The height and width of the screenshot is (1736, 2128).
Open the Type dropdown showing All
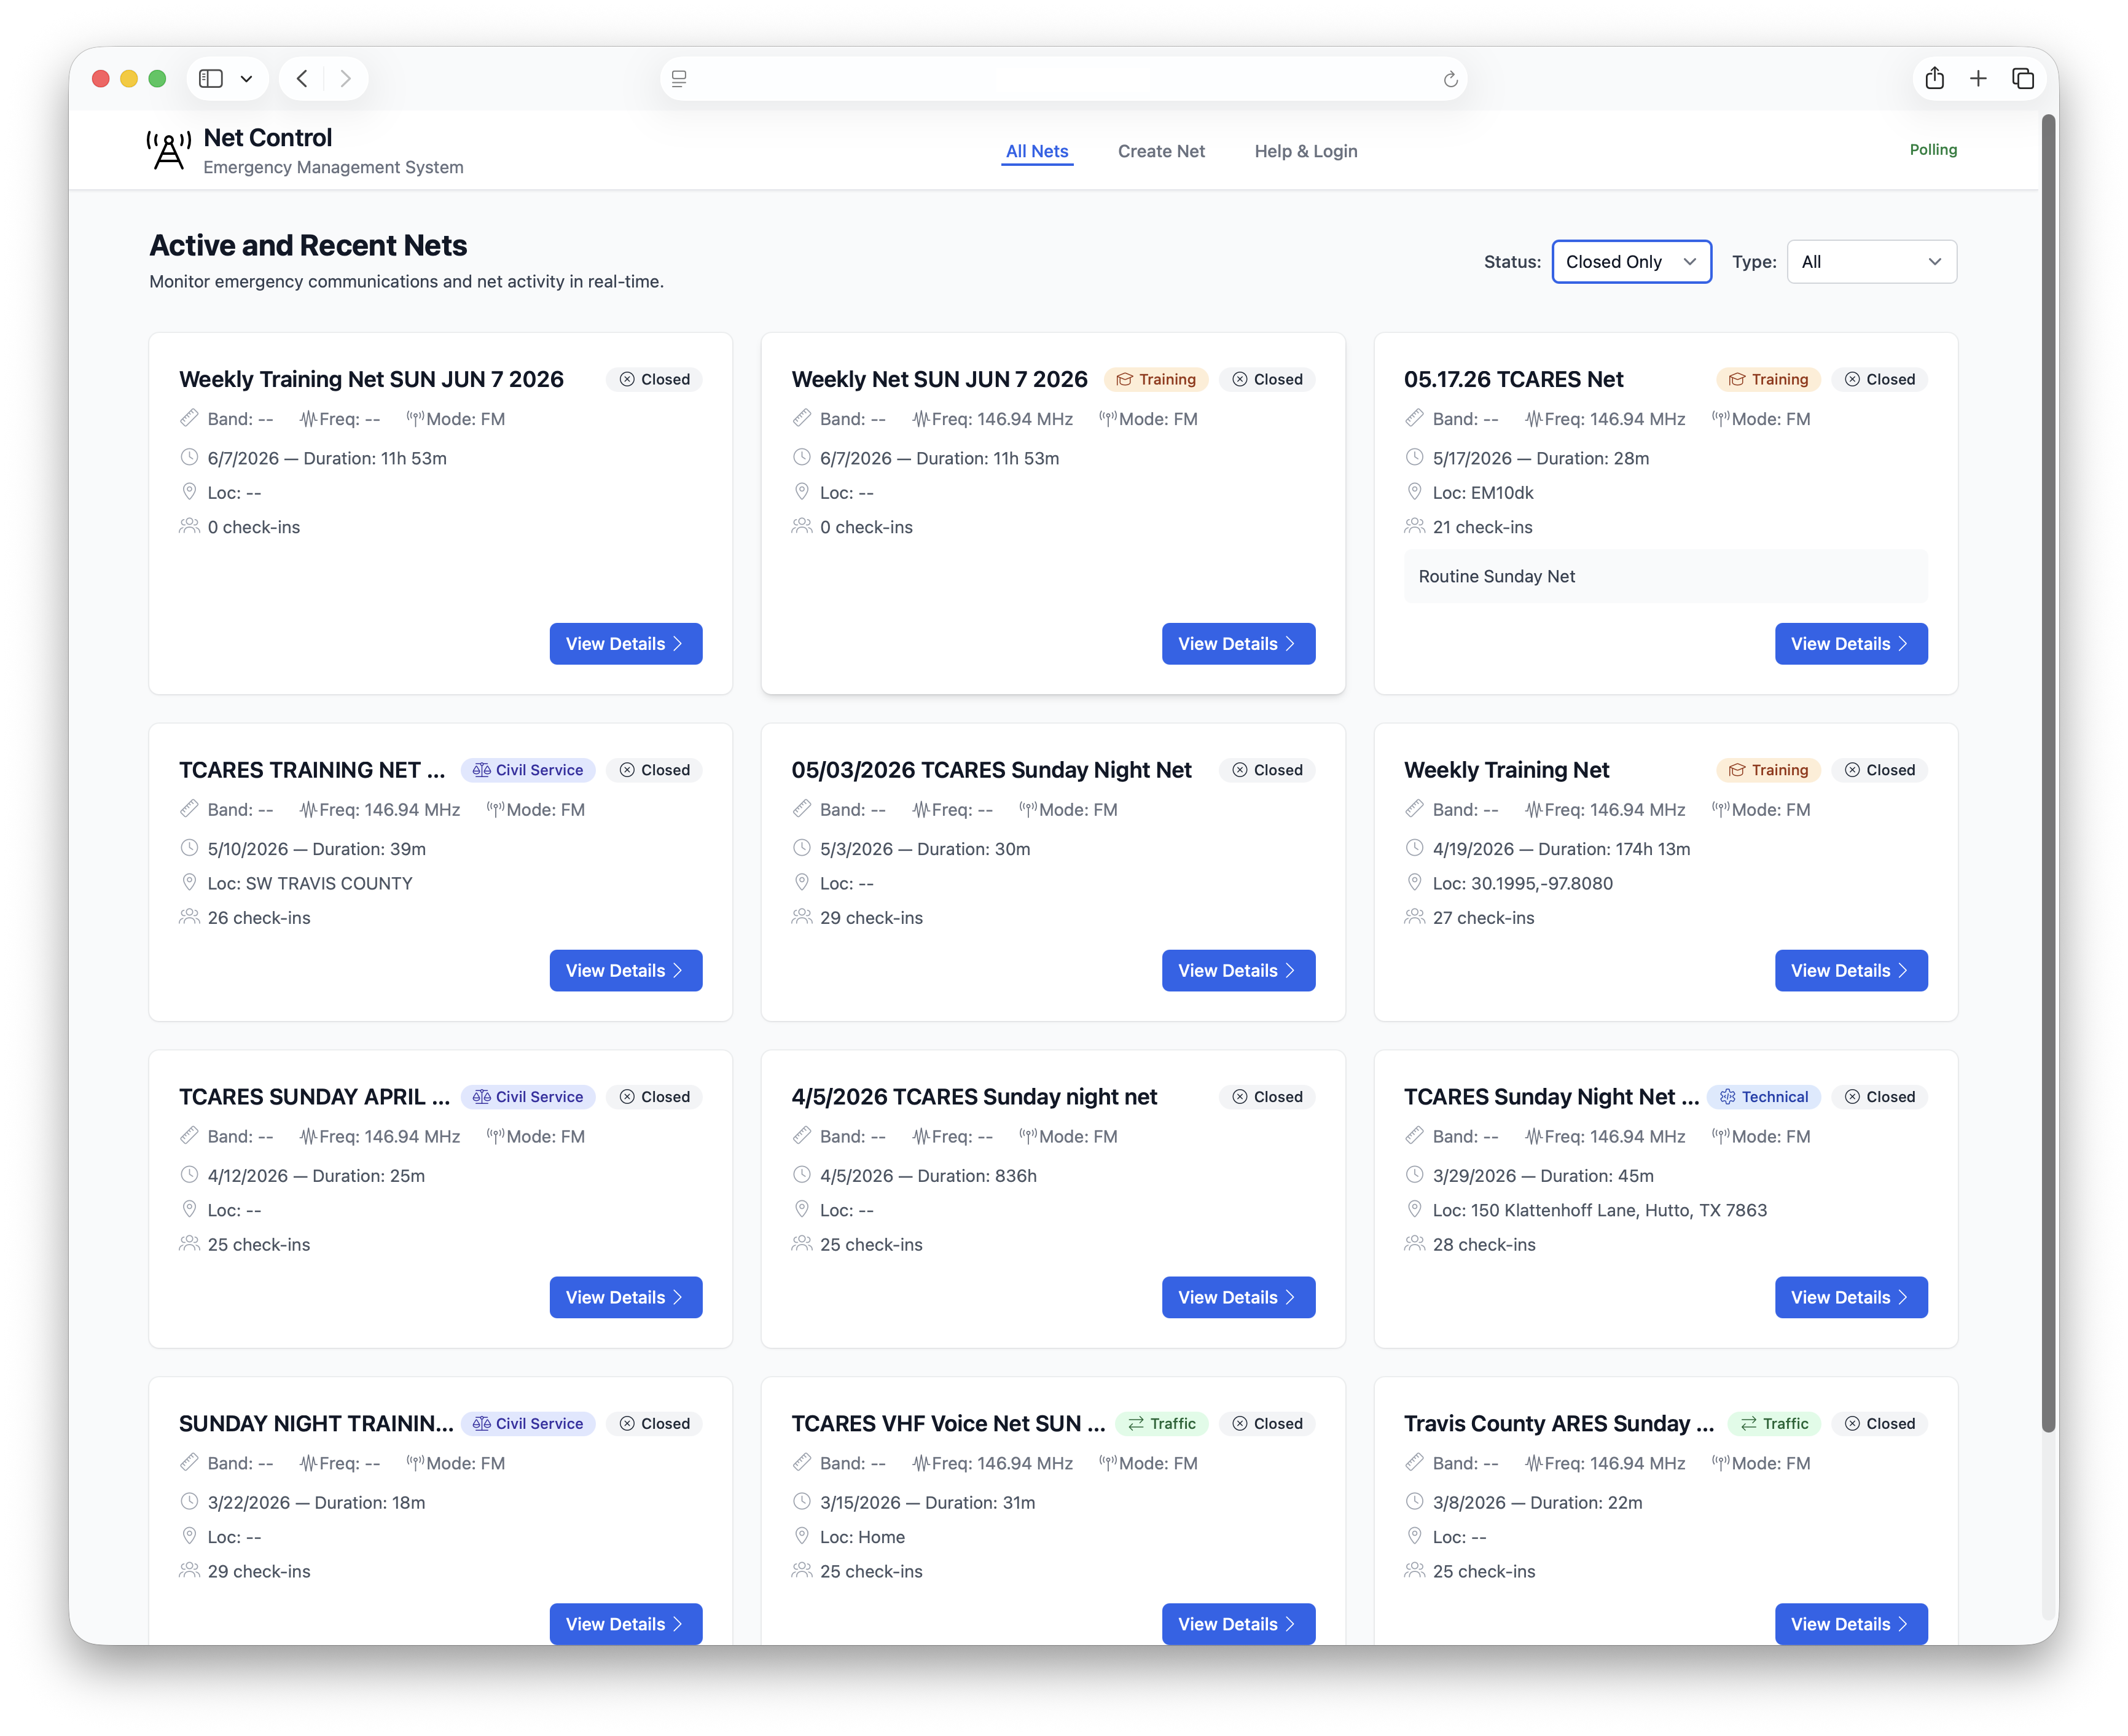coord(1871,261)
